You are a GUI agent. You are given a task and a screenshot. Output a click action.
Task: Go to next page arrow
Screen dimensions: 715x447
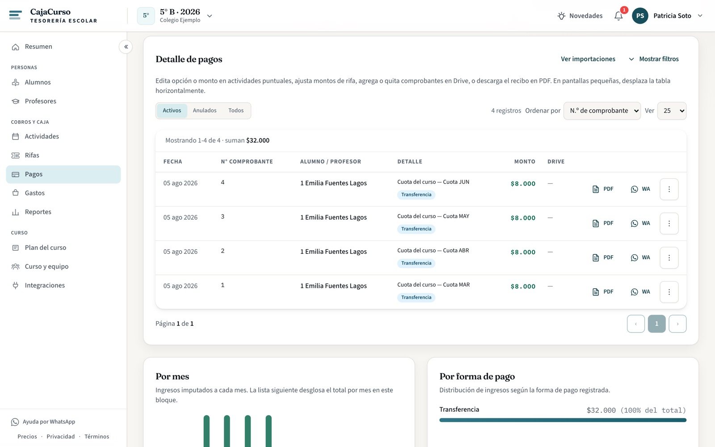click(677, 324)
